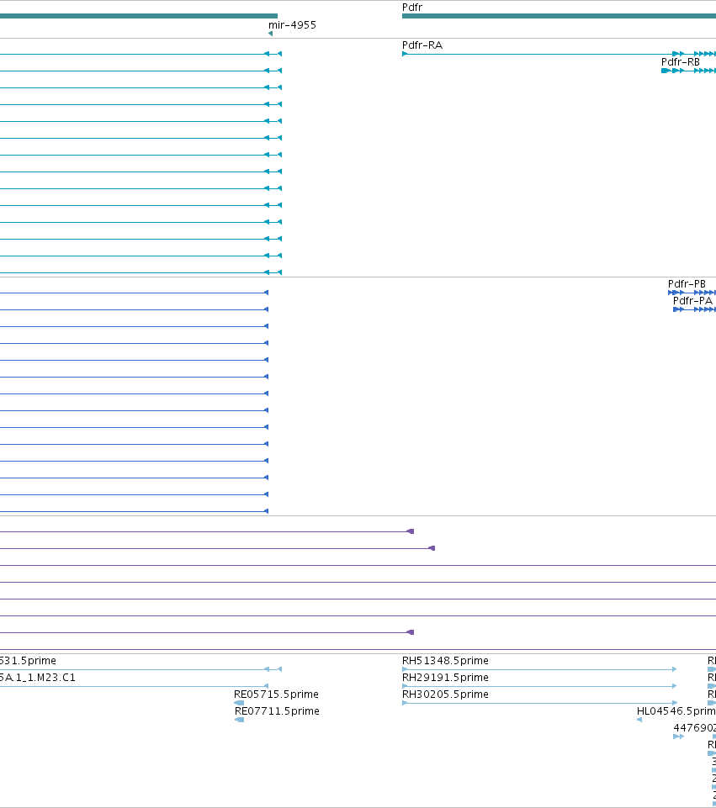The width and height of the screenshot is (716, 808).
Task: Open the RH29191.5prime EST label
Action: (x=445, y=677)
